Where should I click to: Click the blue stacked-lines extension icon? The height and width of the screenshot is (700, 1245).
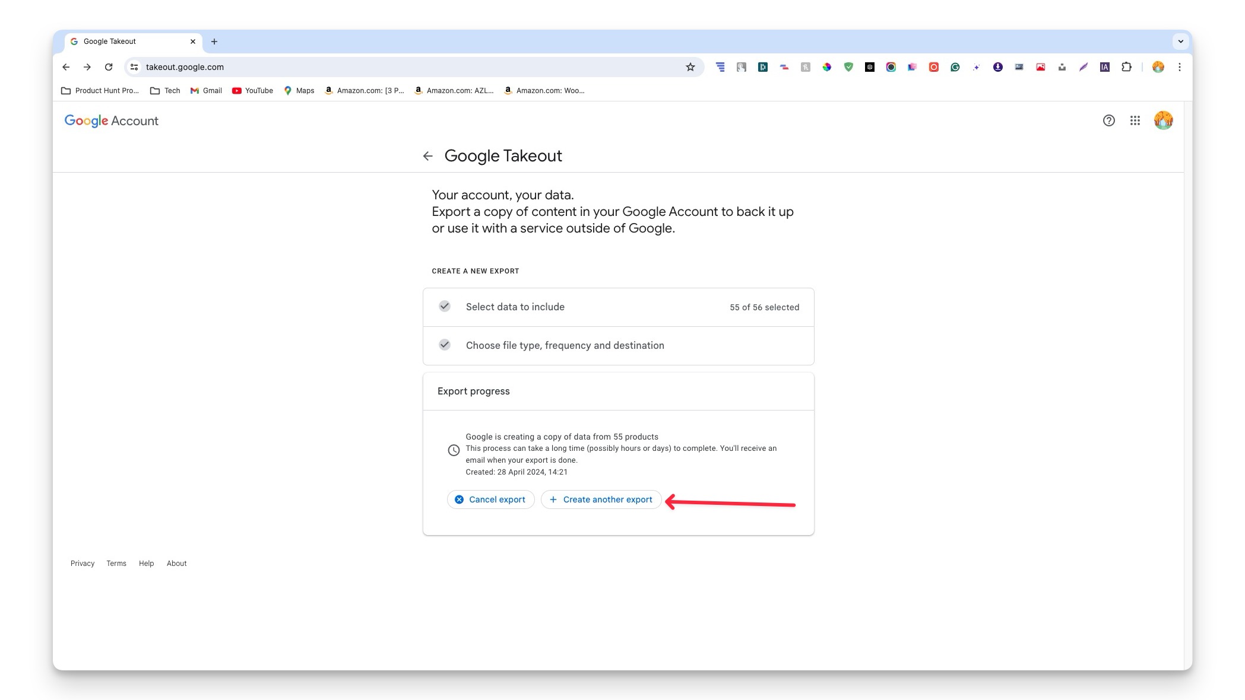coord(720,67)
